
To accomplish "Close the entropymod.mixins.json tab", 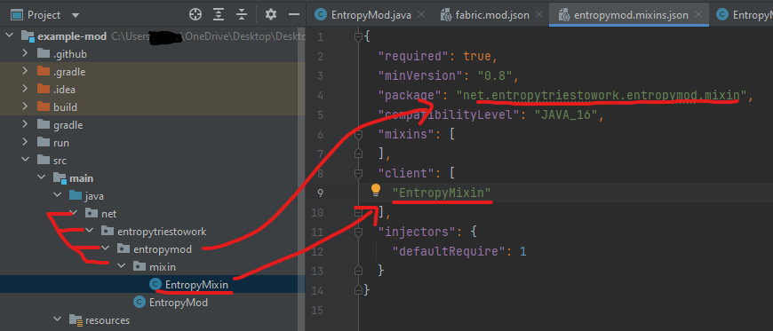I will pos(697,15).
